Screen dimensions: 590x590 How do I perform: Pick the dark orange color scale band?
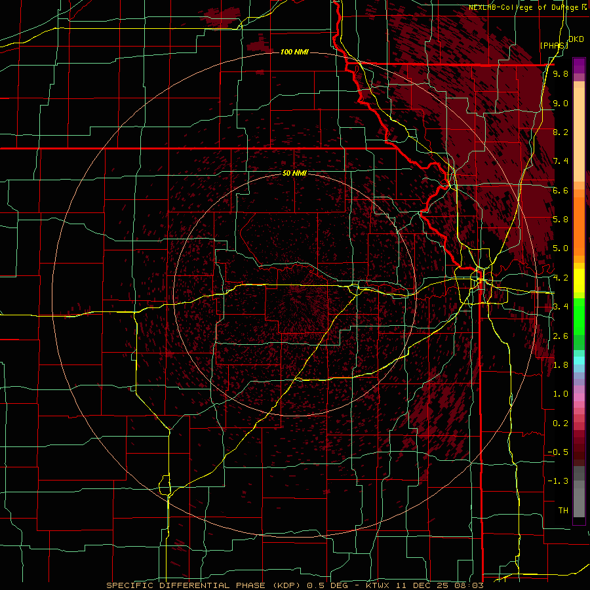pyautogui.click(x=579, y=226)
